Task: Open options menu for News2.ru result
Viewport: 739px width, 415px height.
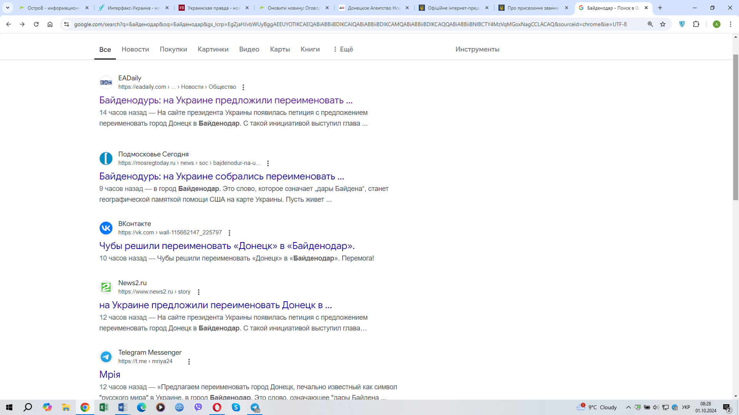Action: (x=199, y=292)
